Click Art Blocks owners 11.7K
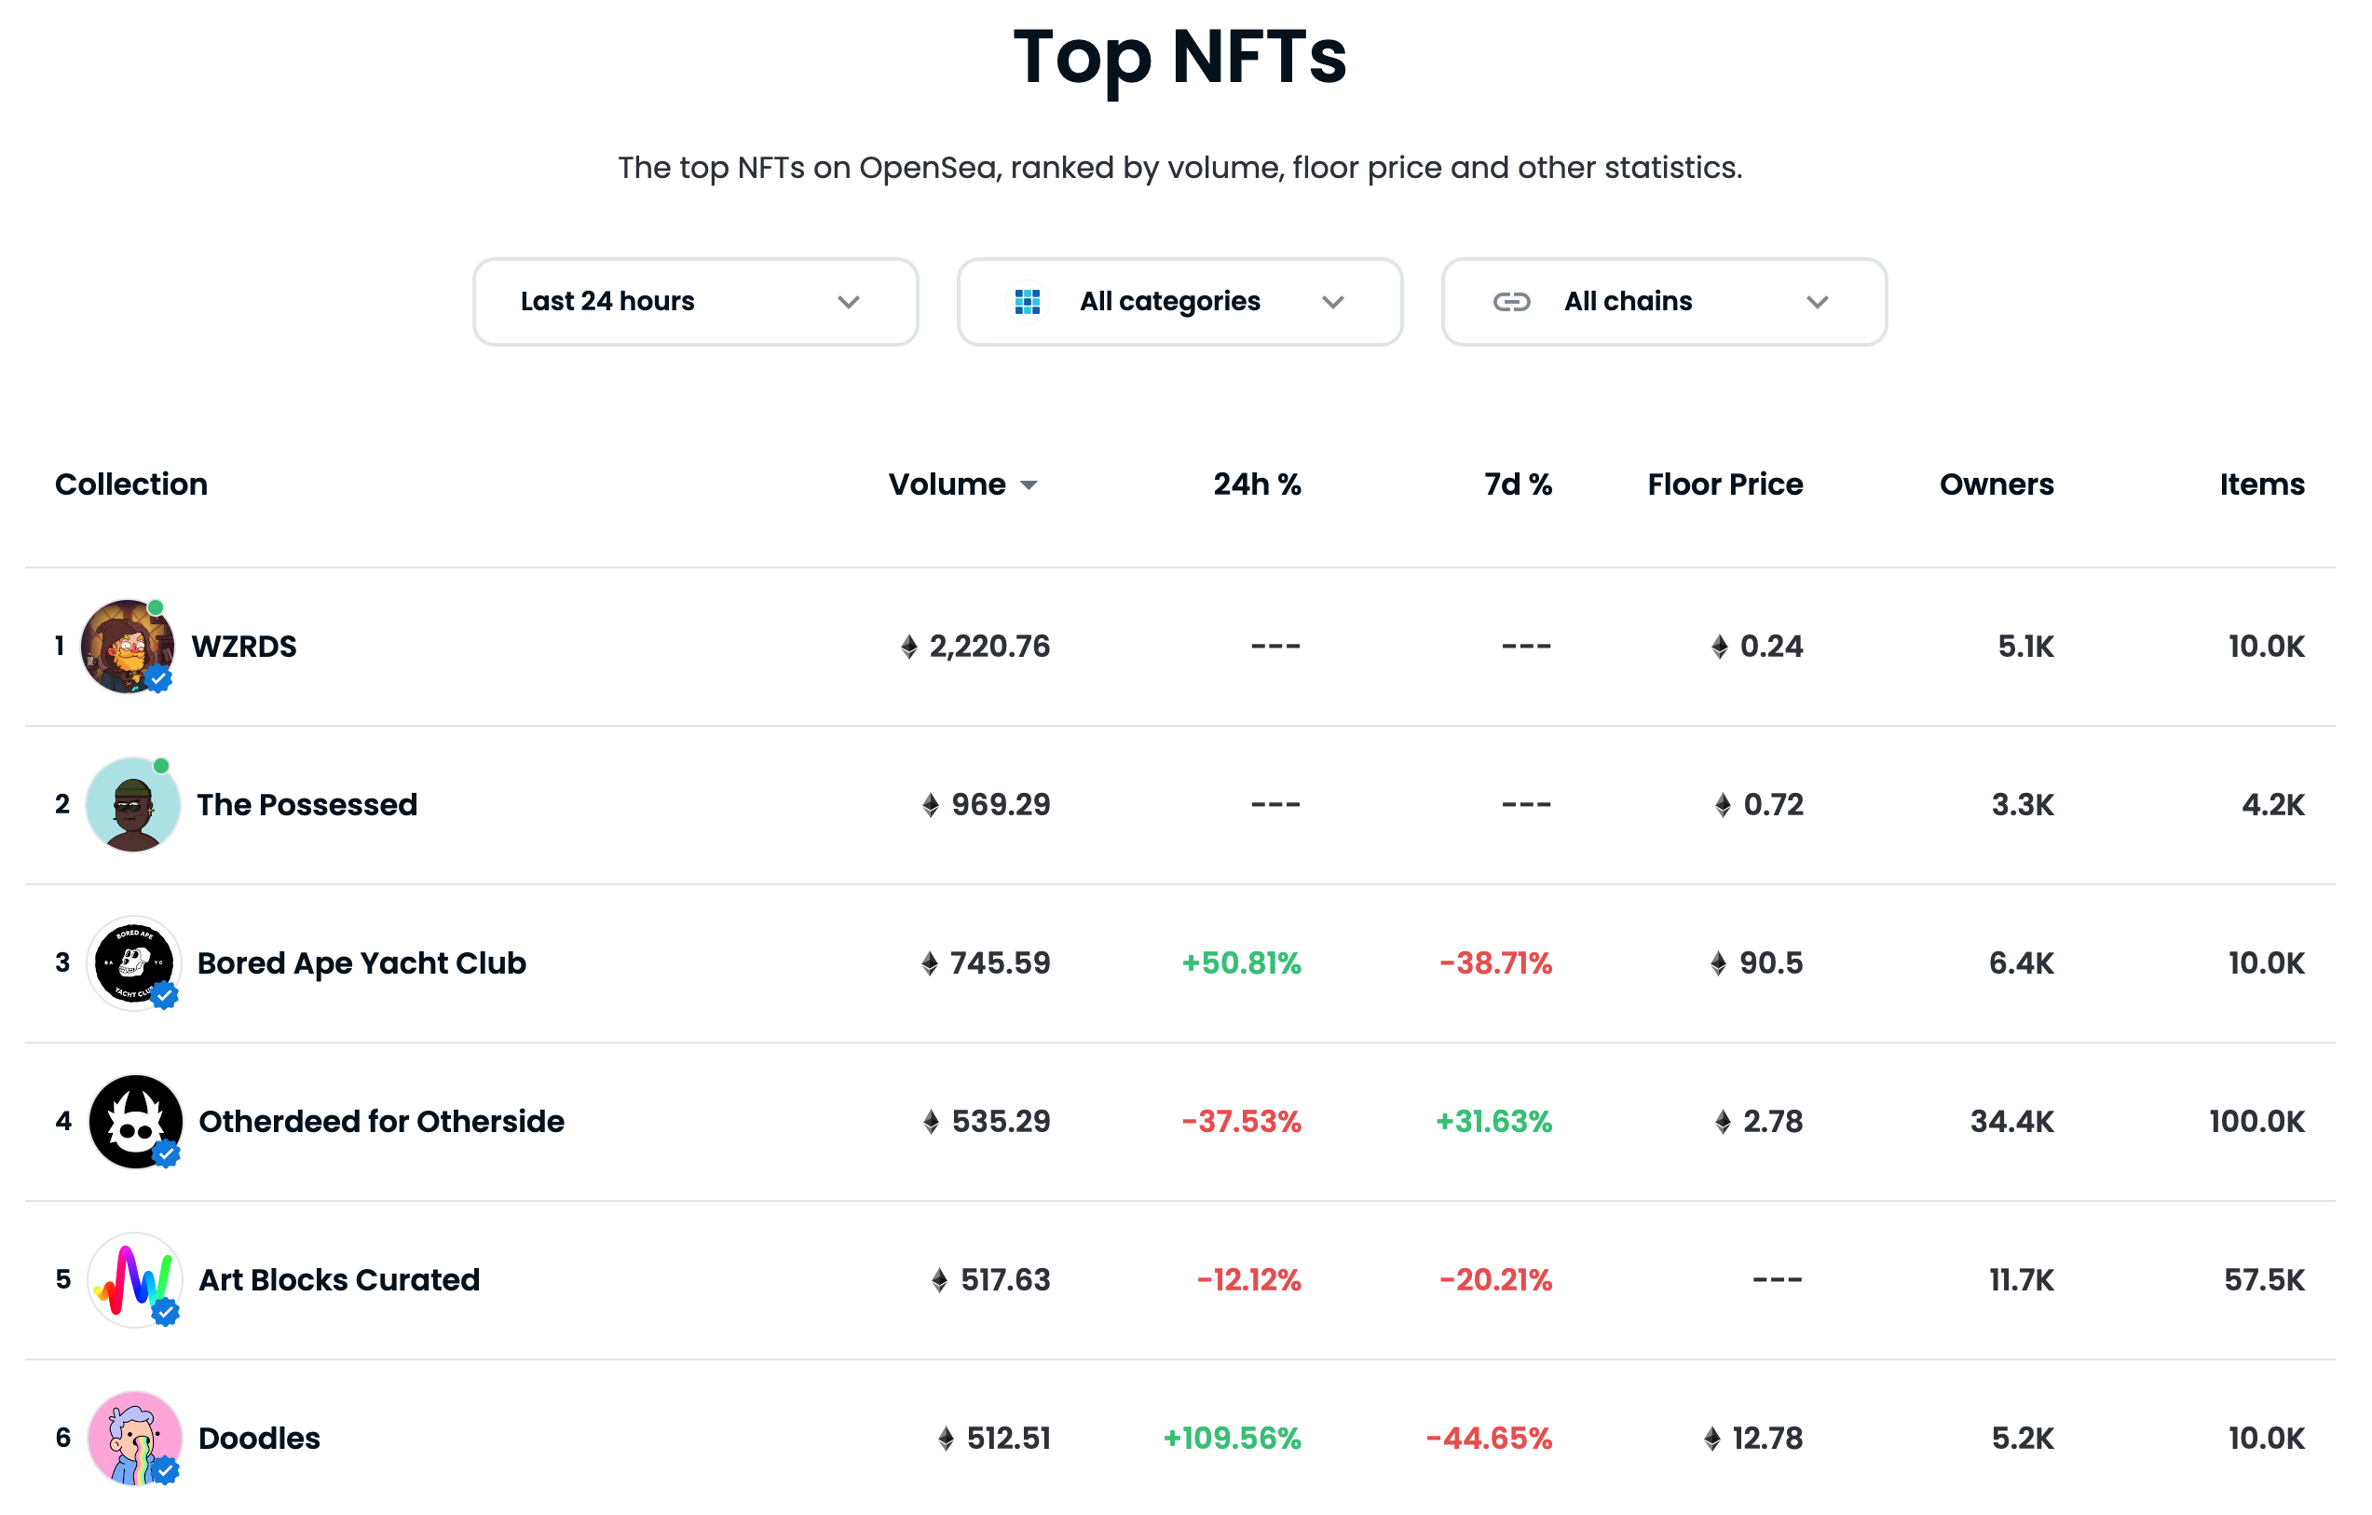Screen dimensions: 2372x1515 coord(2022,1280)
